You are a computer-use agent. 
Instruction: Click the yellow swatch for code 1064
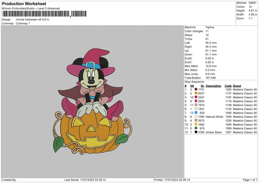(196, 124)
